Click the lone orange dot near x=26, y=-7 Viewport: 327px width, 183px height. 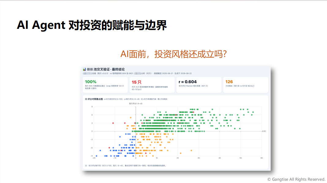coord(191,151)
